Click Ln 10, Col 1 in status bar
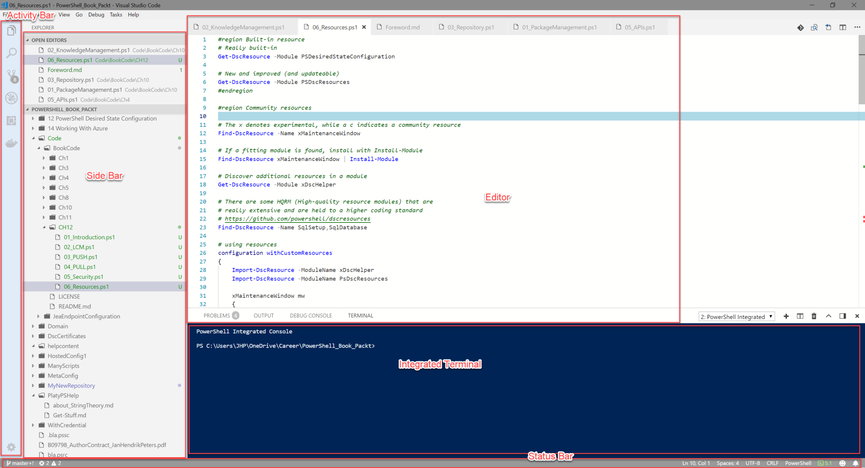 coord(696,463)
